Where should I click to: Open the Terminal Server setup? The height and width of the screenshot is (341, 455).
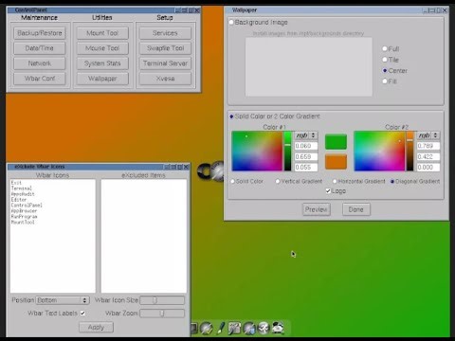click(165, 63)
